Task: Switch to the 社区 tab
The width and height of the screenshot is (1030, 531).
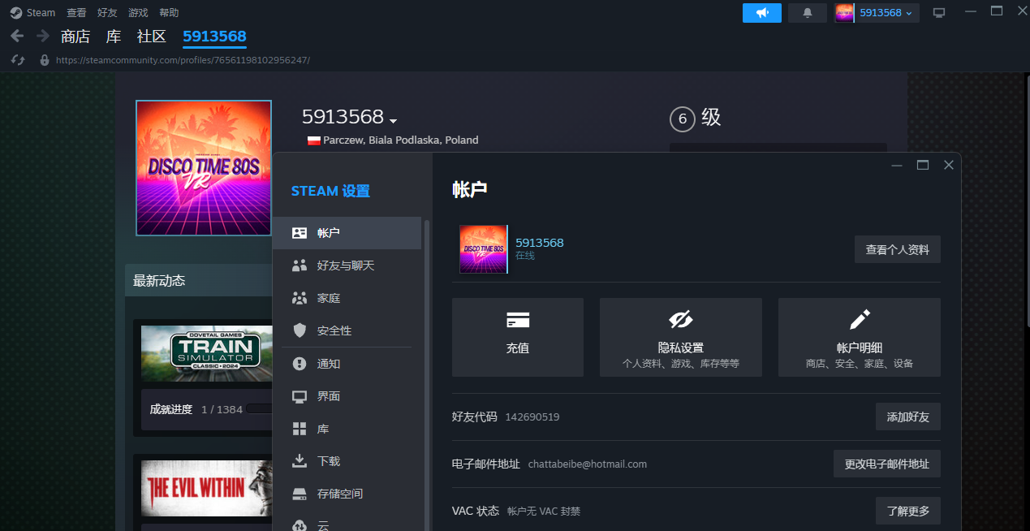Action: [x=152, y=37]
